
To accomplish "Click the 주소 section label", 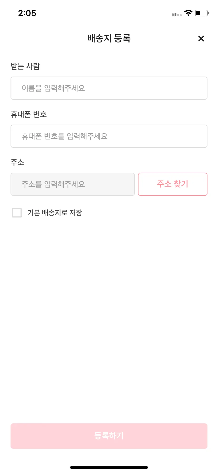I will click(17, 162).
